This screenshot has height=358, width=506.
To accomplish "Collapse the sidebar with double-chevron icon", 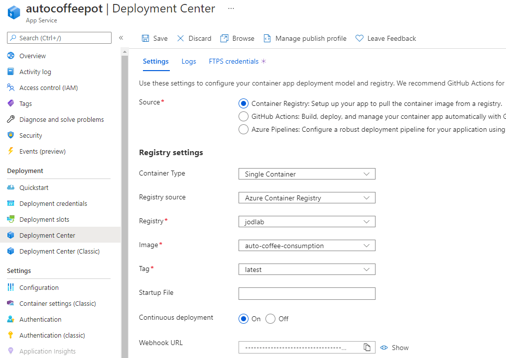I will pyautogui.click(x=121, y=38).
